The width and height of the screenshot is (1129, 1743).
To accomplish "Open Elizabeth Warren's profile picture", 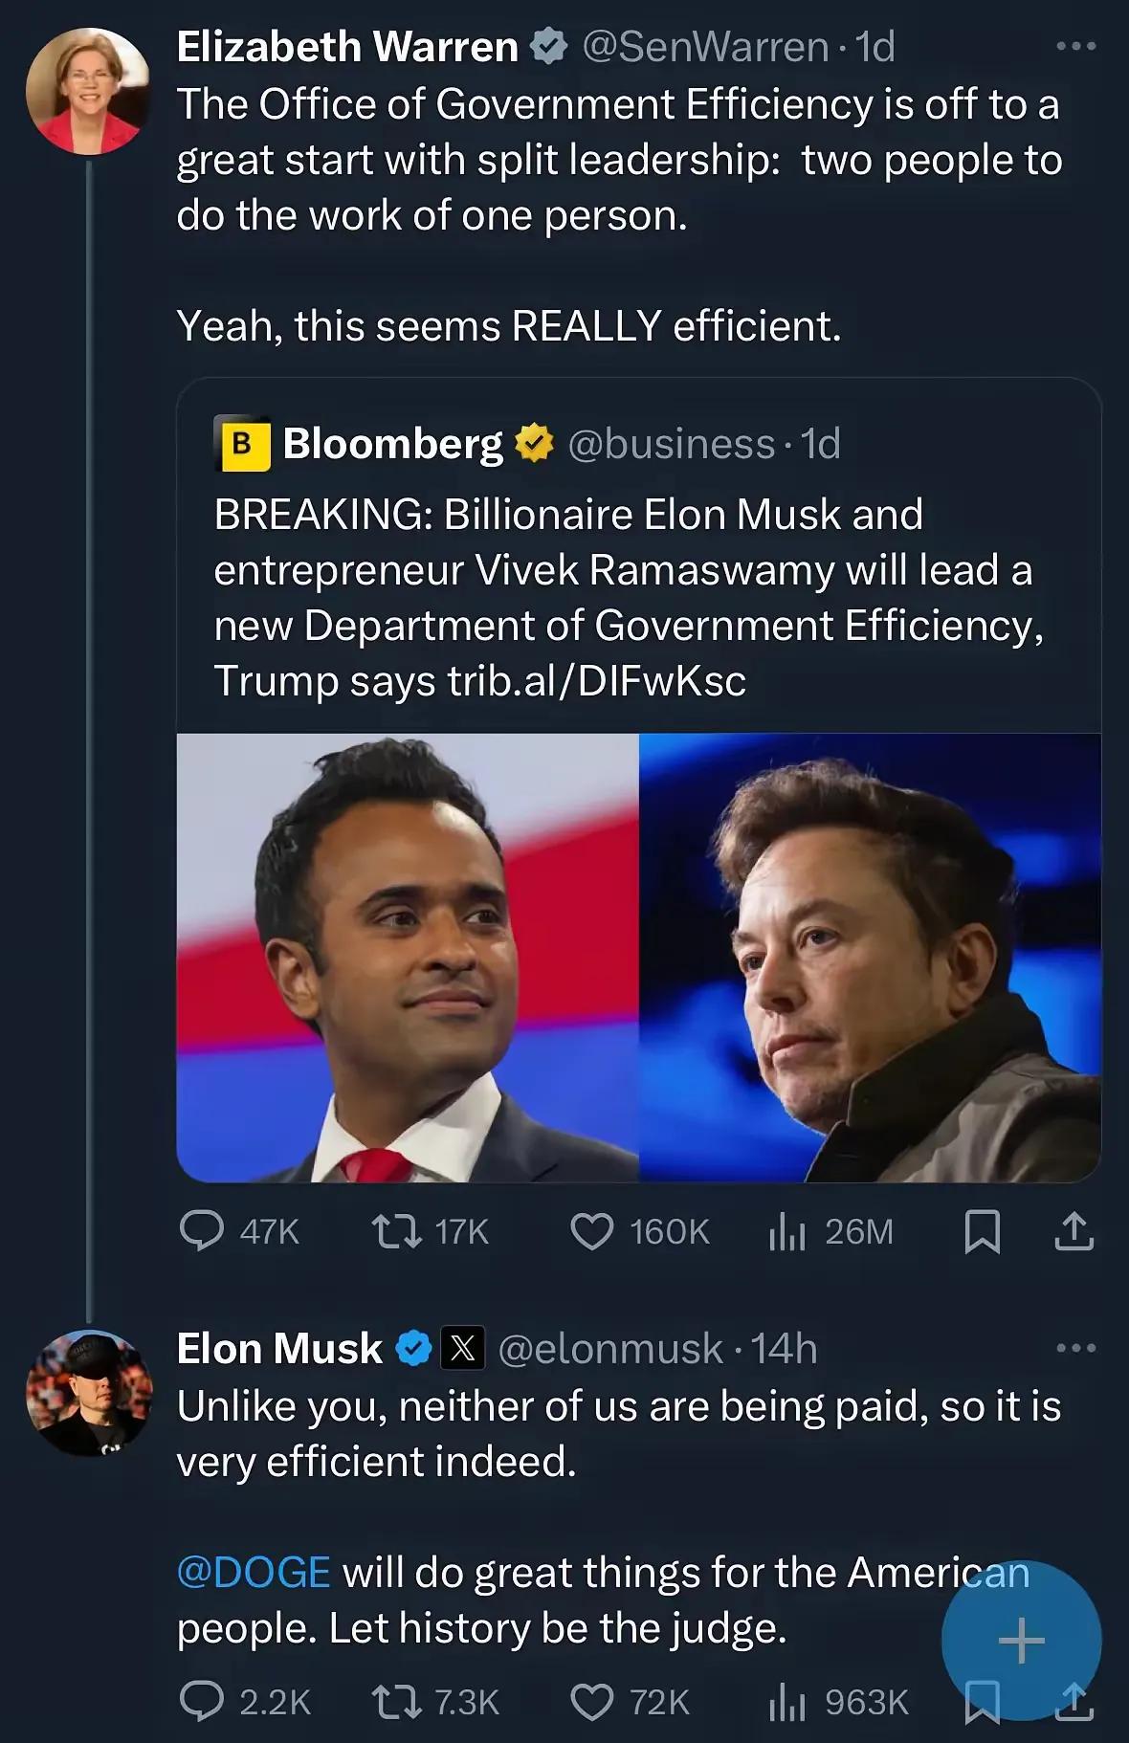I will click(x=88, y=91).
